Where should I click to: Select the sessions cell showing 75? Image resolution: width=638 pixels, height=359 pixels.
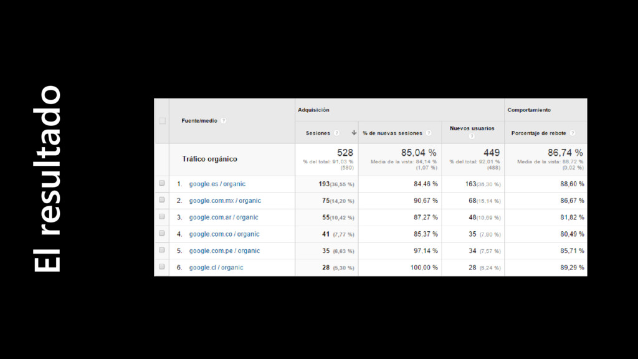325,201
